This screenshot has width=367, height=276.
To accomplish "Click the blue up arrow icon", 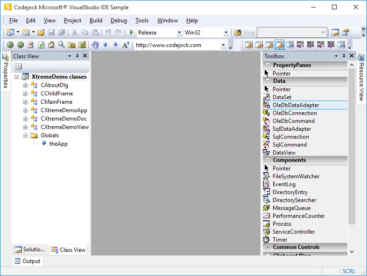I will point(106,45).
